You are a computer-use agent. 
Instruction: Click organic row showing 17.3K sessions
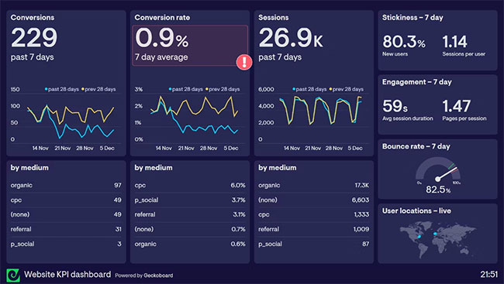pyautogui.click(x=314, y=185)
